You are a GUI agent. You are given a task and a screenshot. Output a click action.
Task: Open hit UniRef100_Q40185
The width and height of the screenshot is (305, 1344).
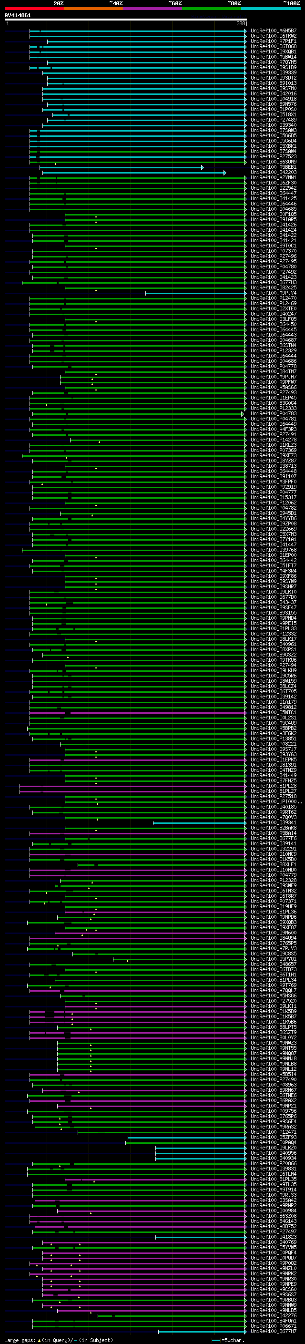(x=274, y=807)
